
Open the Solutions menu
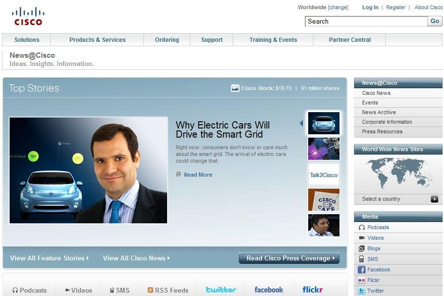[26, 40]
